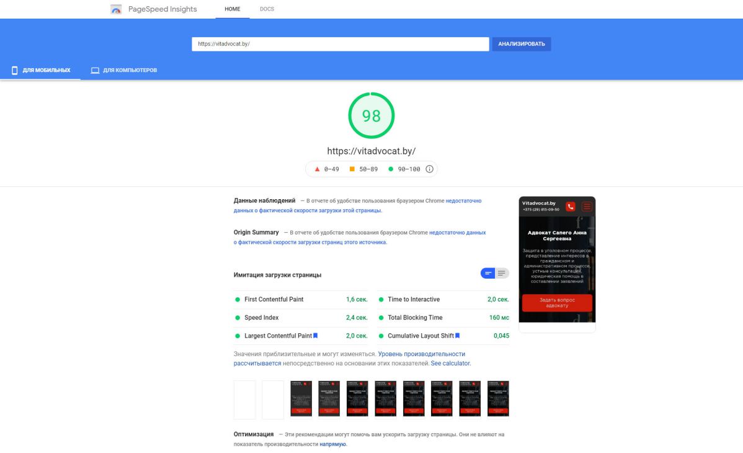Image resolution: width=743 pixels, height=453 pixels.
Task: Select the compact metrics view toggle
Action: point(488,273)
